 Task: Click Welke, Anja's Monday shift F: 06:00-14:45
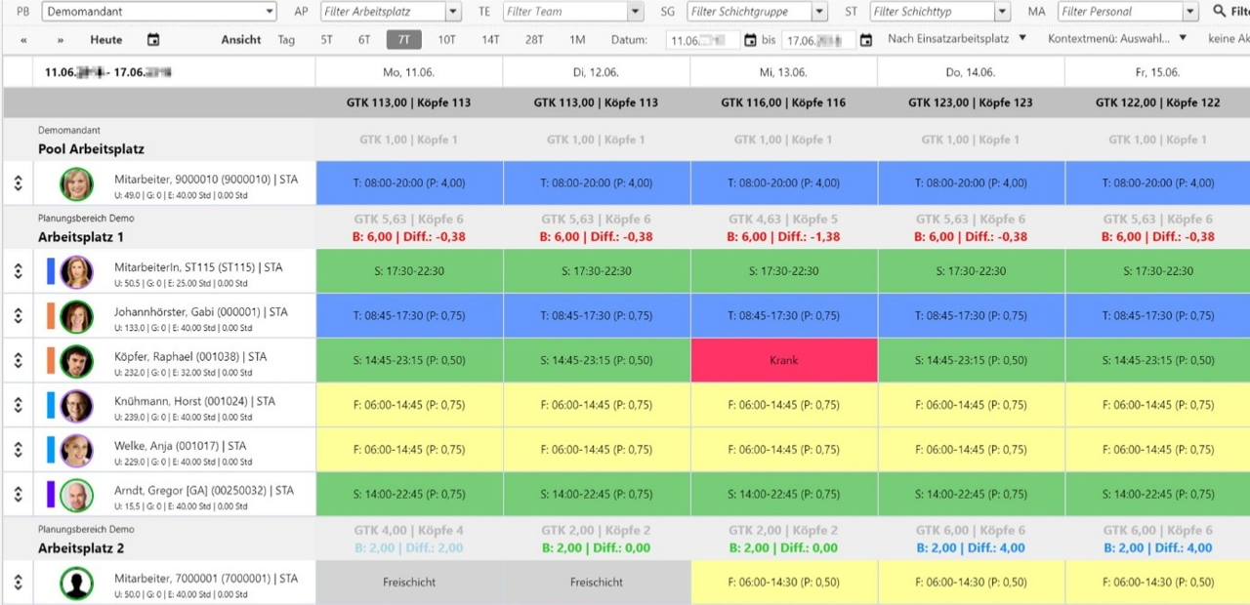pos(409,450)
